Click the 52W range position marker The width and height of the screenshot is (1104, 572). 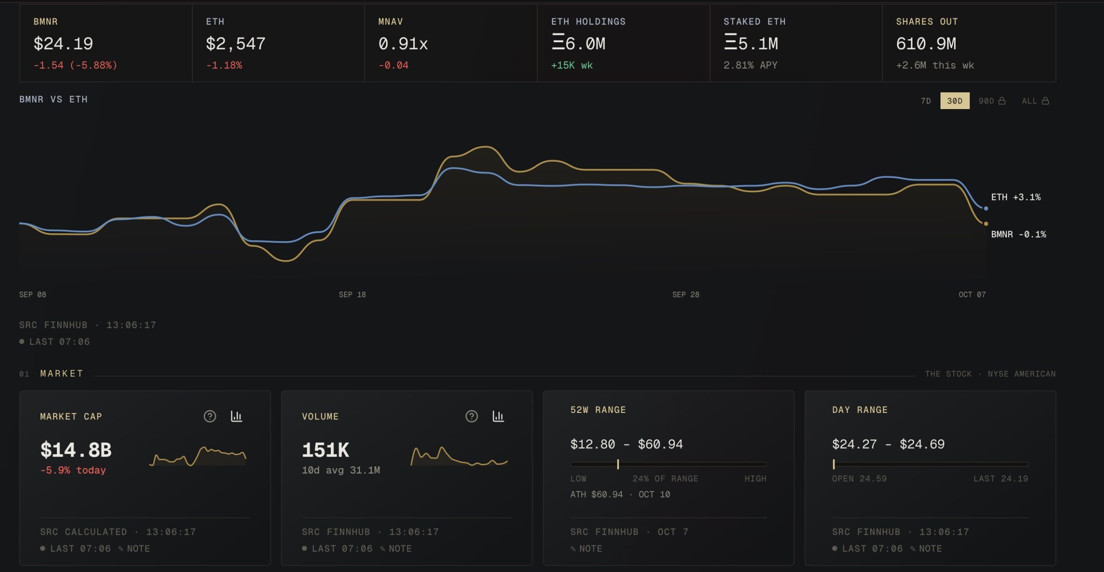point(618,464)
